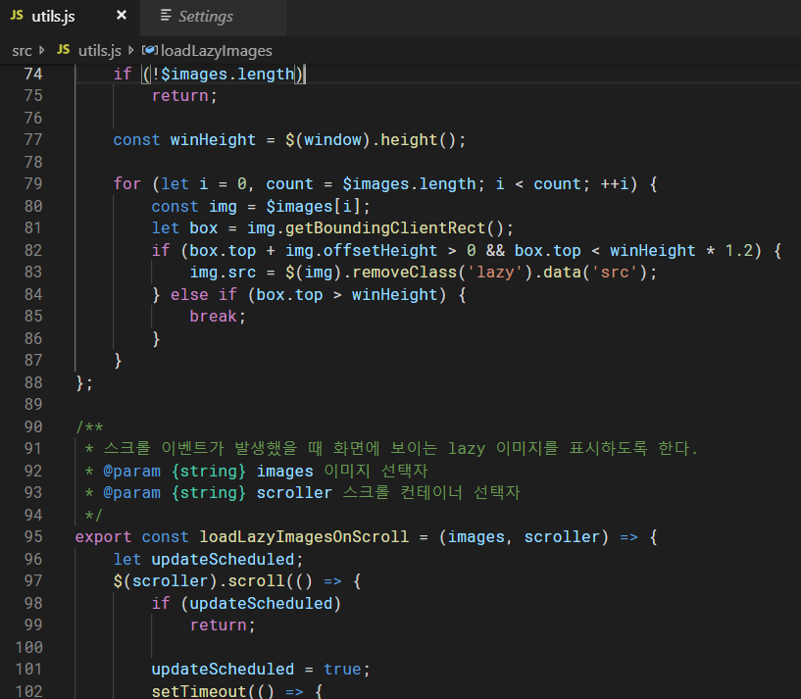Click line number 95 in the gutter
Viewport: 801px width, 699px height.
pos(32,537)
